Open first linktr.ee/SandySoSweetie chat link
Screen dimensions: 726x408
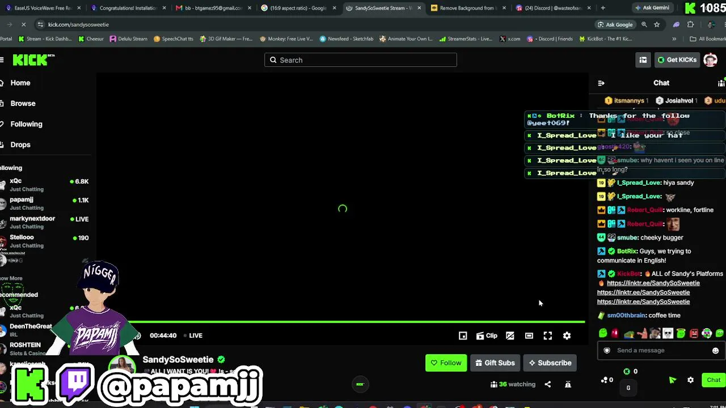[653, 283]
